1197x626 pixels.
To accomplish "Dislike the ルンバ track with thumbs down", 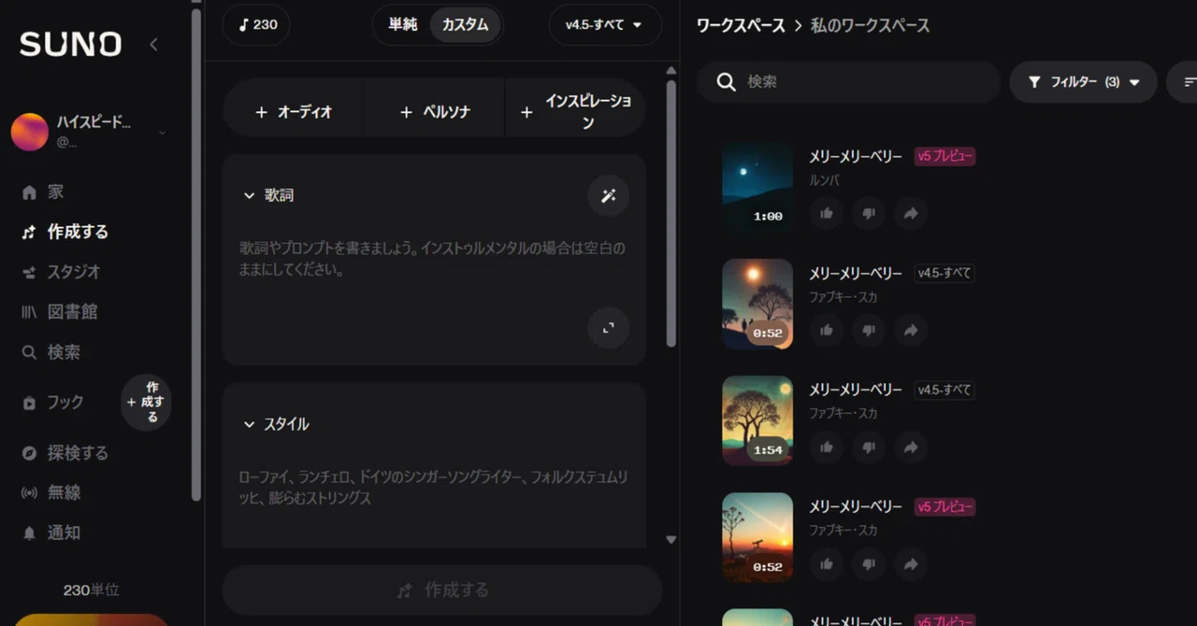I will coord(869,214).
